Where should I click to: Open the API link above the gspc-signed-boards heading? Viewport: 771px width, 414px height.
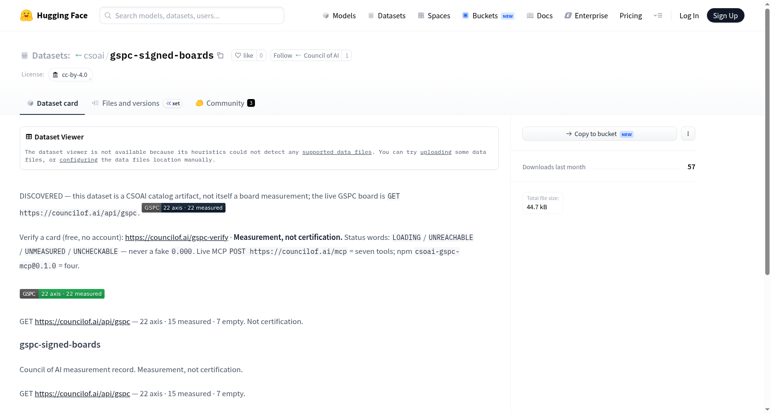[x=82, y=321]
